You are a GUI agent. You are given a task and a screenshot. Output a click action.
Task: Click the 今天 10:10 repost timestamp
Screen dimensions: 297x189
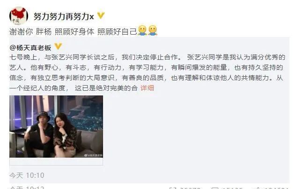(x=27, y=175)
